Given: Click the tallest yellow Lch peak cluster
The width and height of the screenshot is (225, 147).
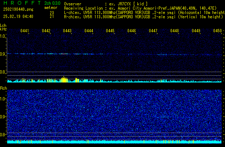Looking at the screenshot, I should [x=64, y=79].
